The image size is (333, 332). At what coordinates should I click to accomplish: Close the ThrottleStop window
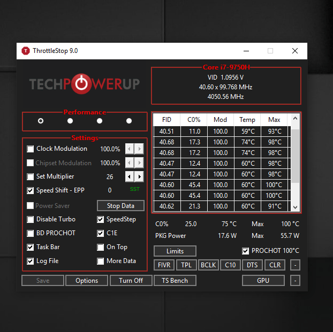click(x=295, y=51)
